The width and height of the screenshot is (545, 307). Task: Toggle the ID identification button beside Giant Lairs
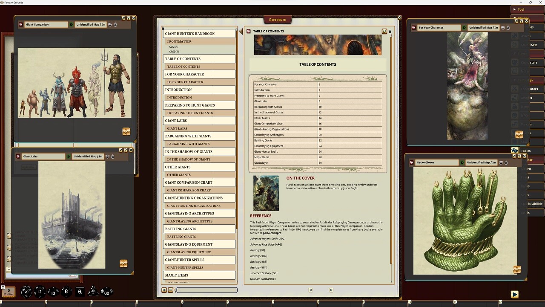(69, 156)
